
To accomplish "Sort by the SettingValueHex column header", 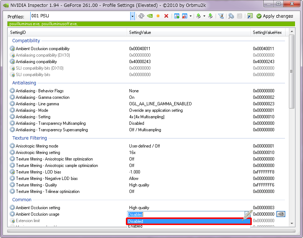I will 268,32.
